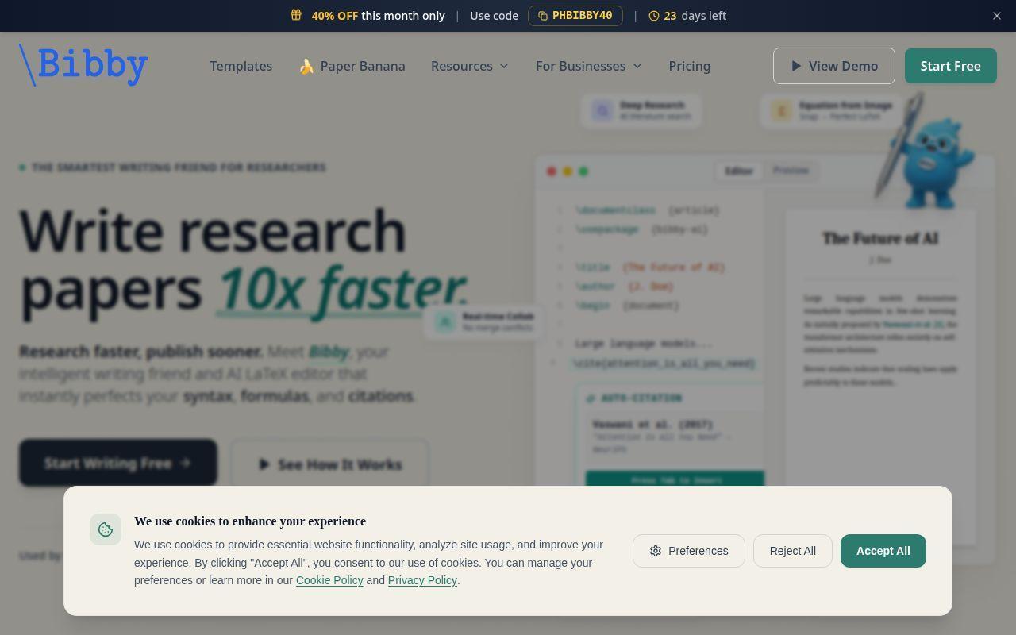
Task: Click the Deep Research feature card
Action: (x=641, y=110)
